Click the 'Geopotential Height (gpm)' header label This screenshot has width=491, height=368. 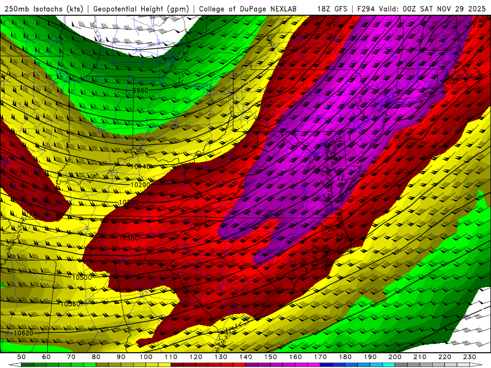[x=141, y=9]
